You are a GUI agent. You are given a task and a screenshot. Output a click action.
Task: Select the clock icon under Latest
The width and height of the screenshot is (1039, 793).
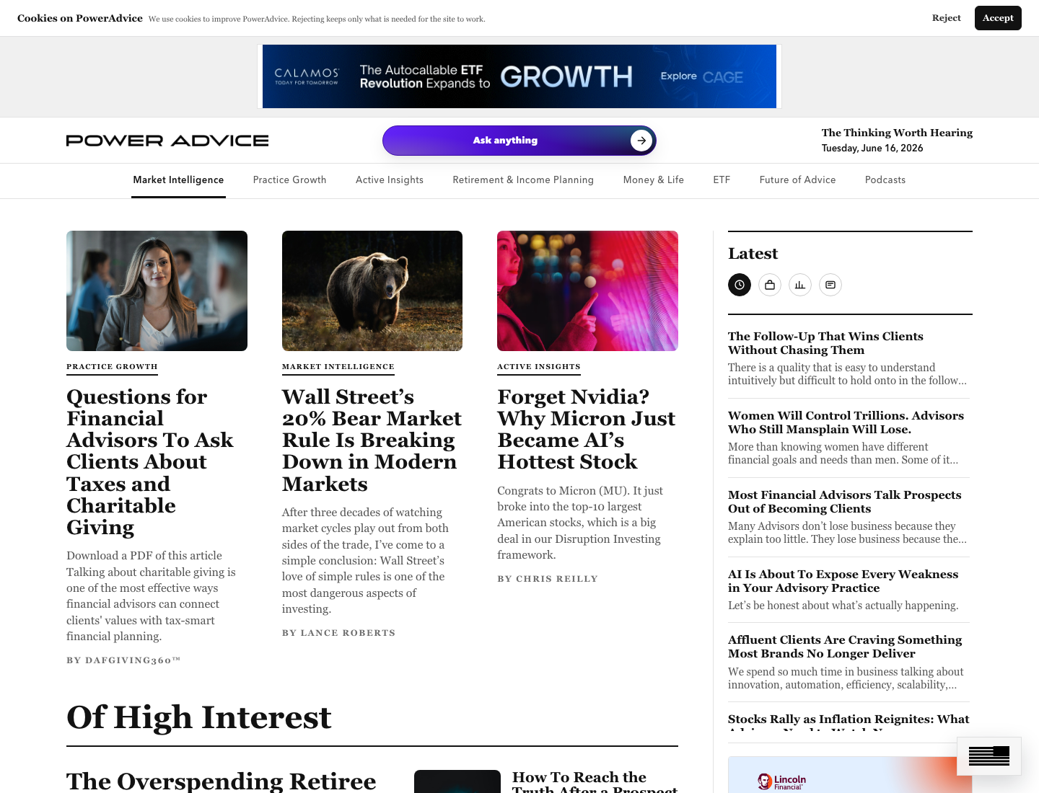pyautogui.click(x=740, y=285)
